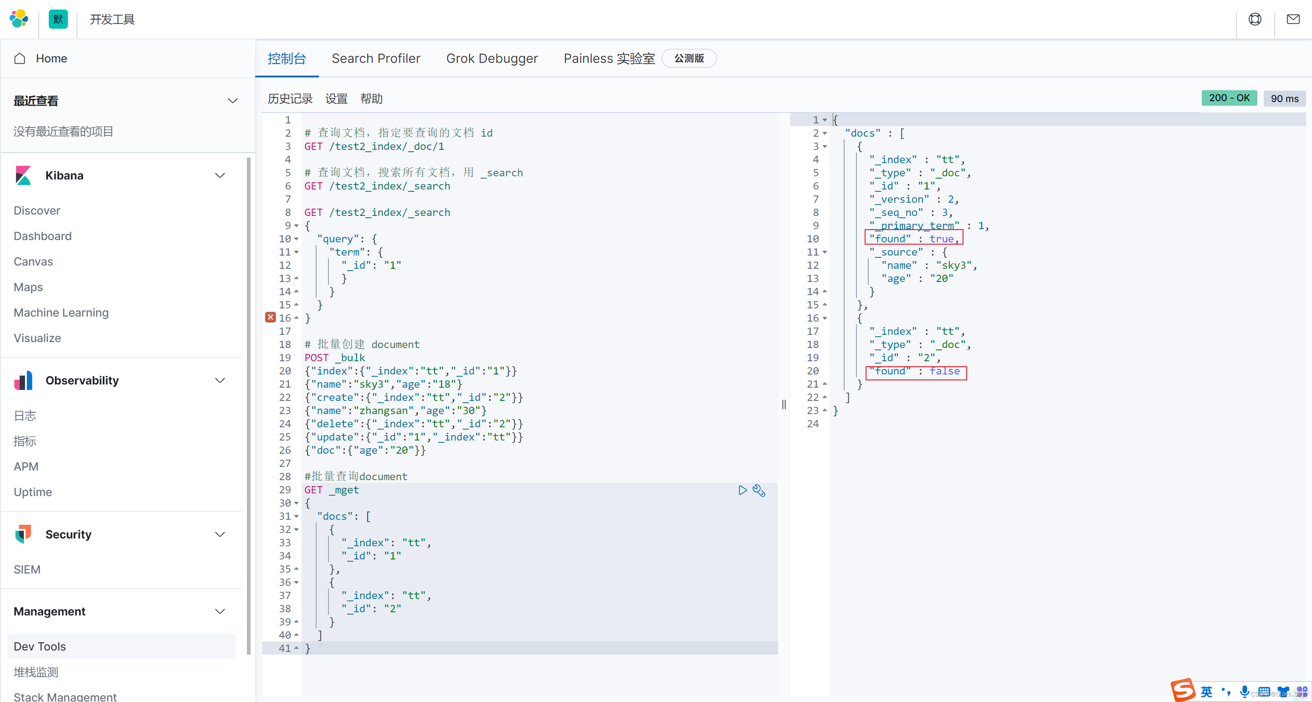This screenshot has height=702, width=1312.
Task: Switch to the 控制台 tab
Action: [287, 59]
